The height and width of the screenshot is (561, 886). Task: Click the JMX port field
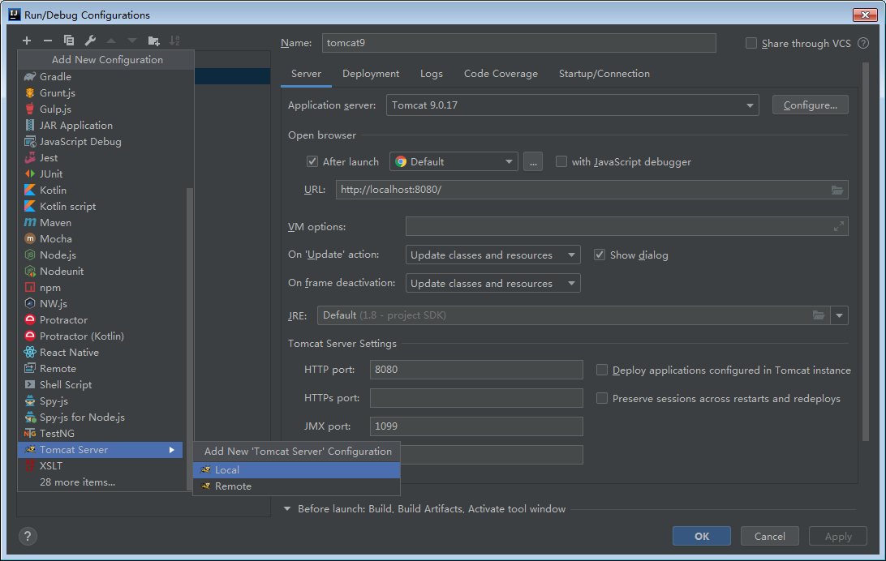click(476, 426)
